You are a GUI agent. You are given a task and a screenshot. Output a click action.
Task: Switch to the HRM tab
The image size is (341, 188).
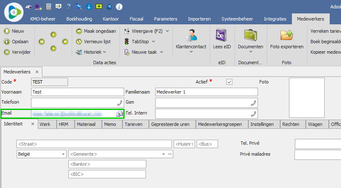pos(65,124)
